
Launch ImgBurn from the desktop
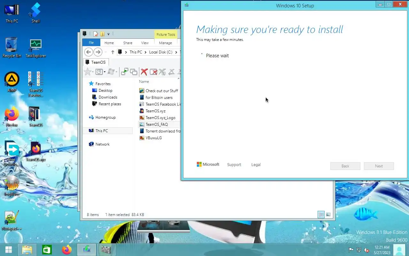pyautogui.click(x=12, y=186)
